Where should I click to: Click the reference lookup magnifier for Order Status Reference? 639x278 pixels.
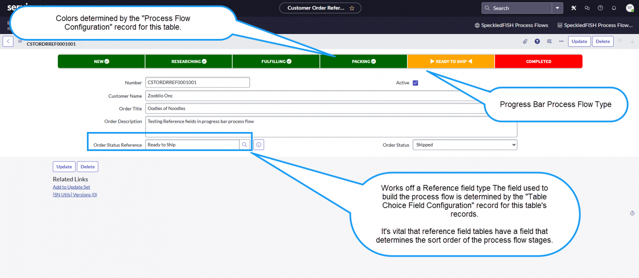(245, 144)
